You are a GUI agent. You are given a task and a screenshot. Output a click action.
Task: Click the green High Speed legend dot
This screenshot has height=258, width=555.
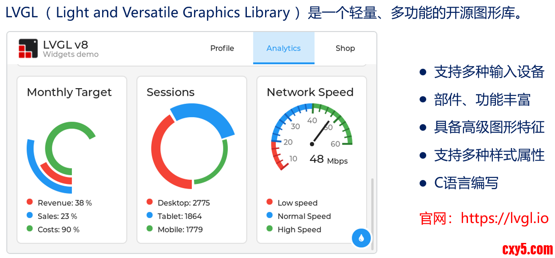[270, 229]
